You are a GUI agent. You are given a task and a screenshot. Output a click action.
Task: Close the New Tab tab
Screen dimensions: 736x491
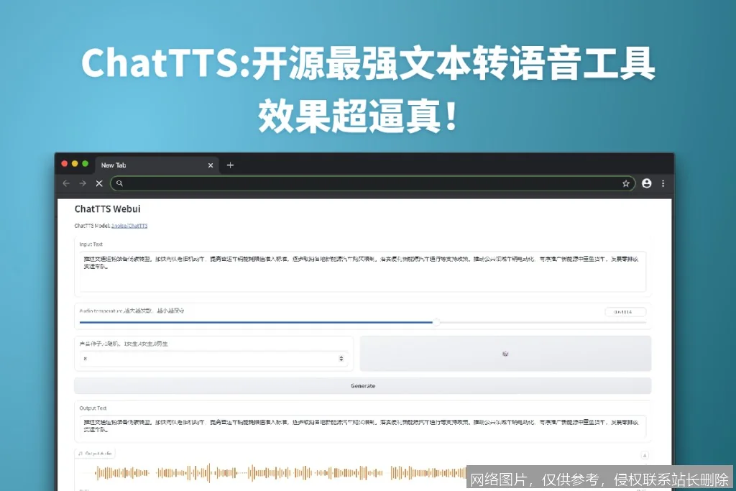[x=211, y=165]
